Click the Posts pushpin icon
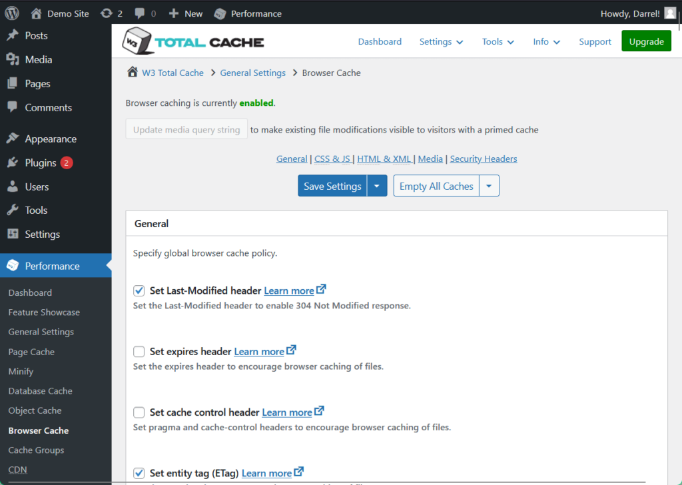682x485 pixels. click(x=13, y=35)
